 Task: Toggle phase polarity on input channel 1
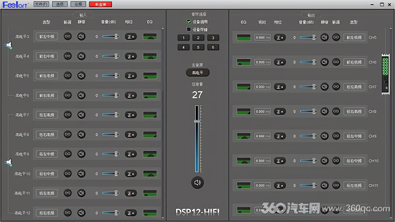click(x=130, y=36)
